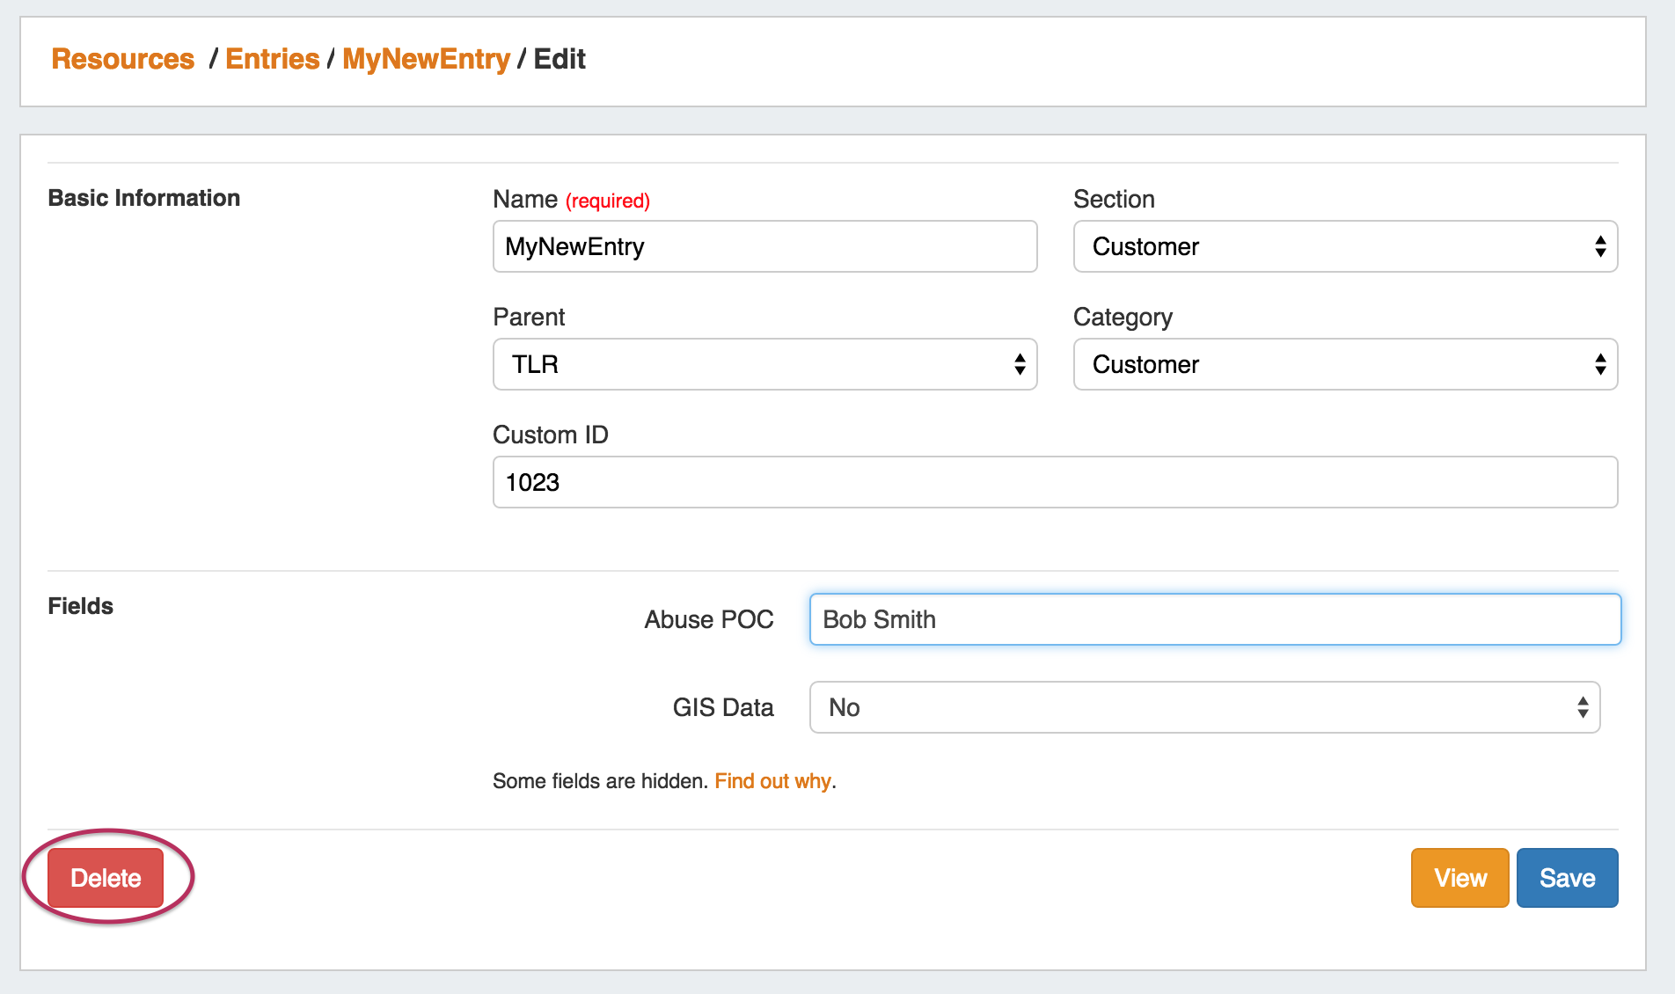Click the Edit breadcrumb text

tap(560, 59)
